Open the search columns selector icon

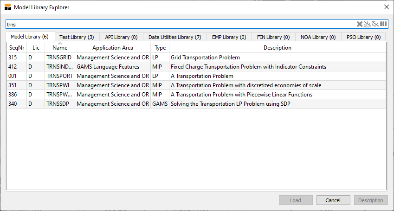click(383, 24)
